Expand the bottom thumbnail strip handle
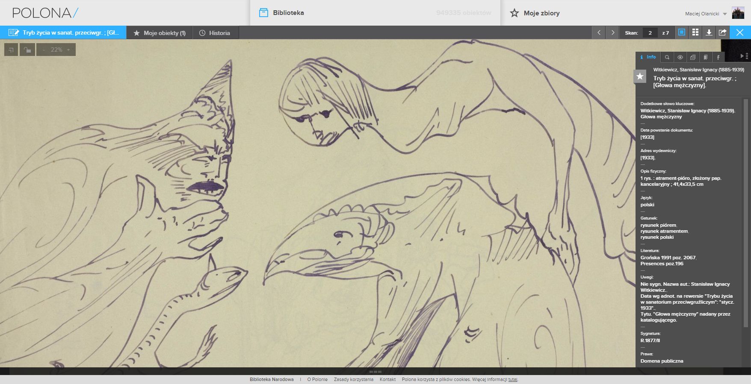The image size is (751, 384). (x=375, y=372)
